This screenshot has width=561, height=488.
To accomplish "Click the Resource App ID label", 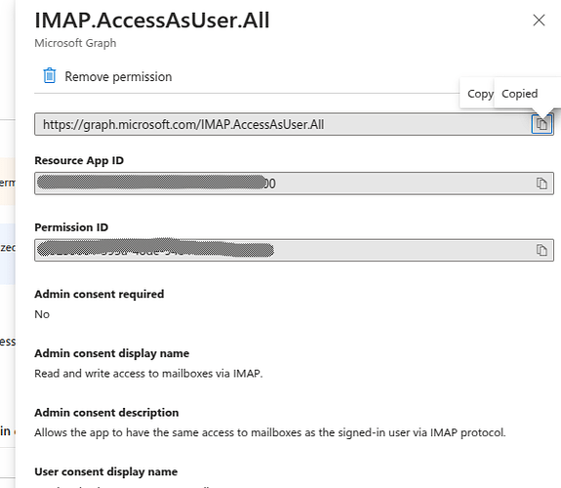I will pyautogui.click(x=79, y=160).
